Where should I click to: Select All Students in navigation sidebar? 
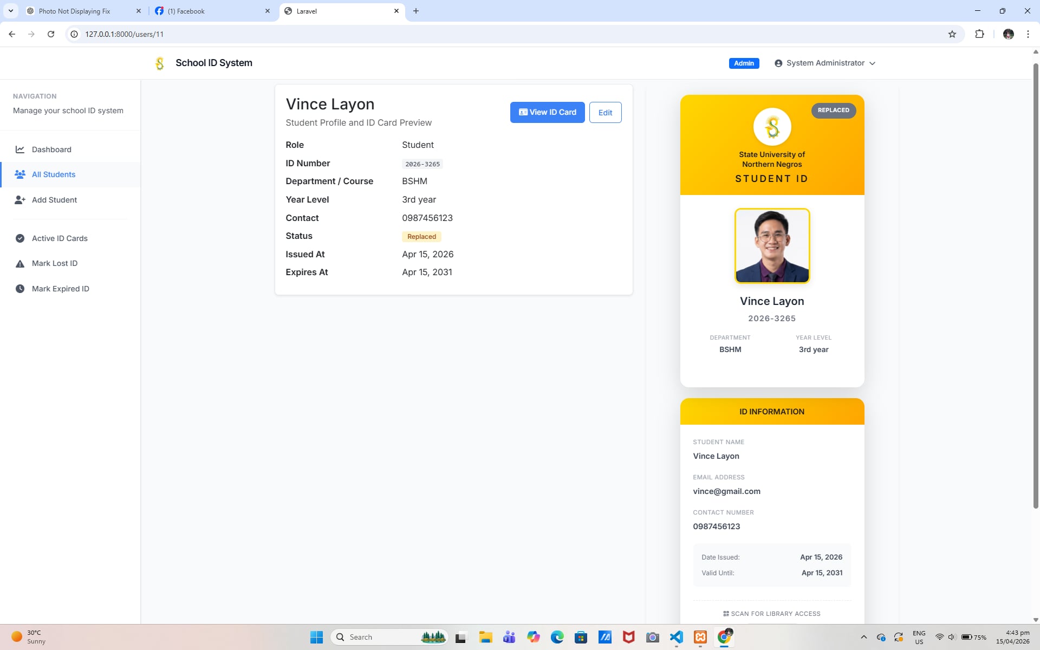coord(54,174)
